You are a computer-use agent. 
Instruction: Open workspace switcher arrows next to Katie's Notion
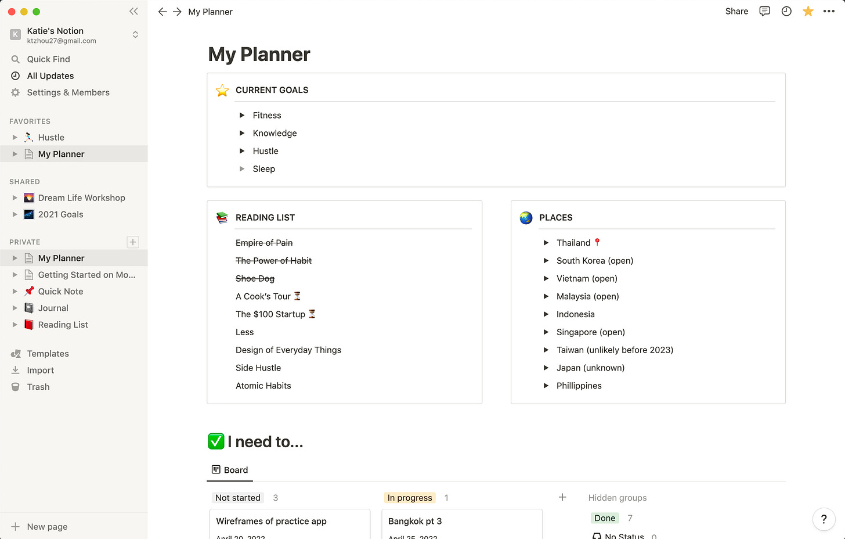click(x=135, y=35)
